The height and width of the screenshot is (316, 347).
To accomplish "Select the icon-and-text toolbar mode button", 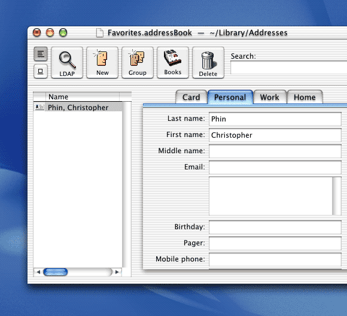I will (x=41, y=54).
